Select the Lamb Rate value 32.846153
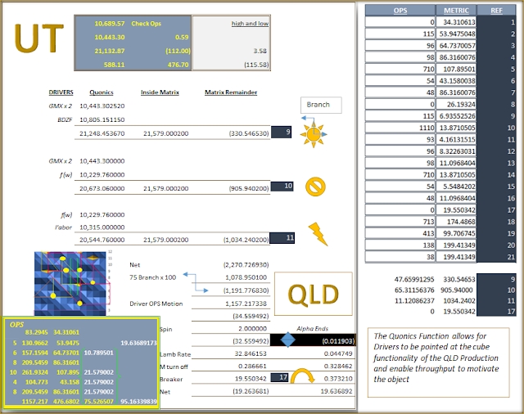 pyautogui.click(x=251, y=354)
